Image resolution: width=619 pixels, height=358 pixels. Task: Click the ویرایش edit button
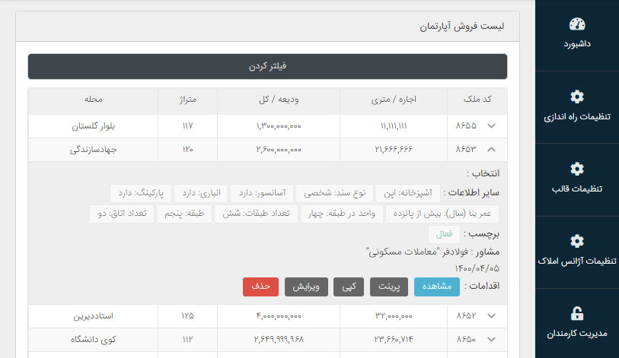click(x=306, y=287)
